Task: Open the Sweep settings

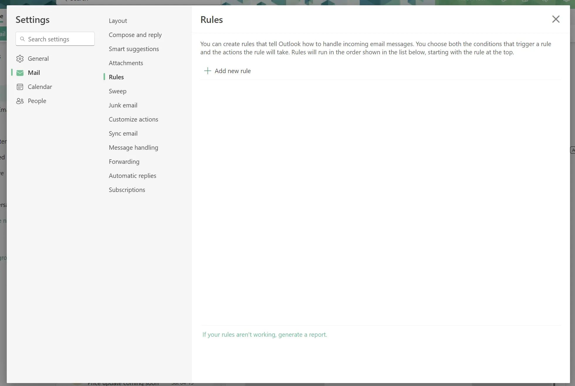Action: point(117,91)
